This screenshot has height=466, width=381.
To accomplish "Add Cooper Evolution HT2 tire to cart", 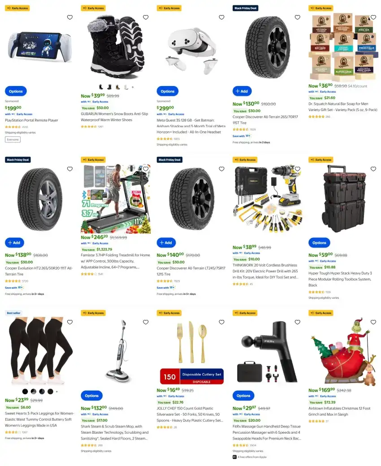I will pos(14,243).
